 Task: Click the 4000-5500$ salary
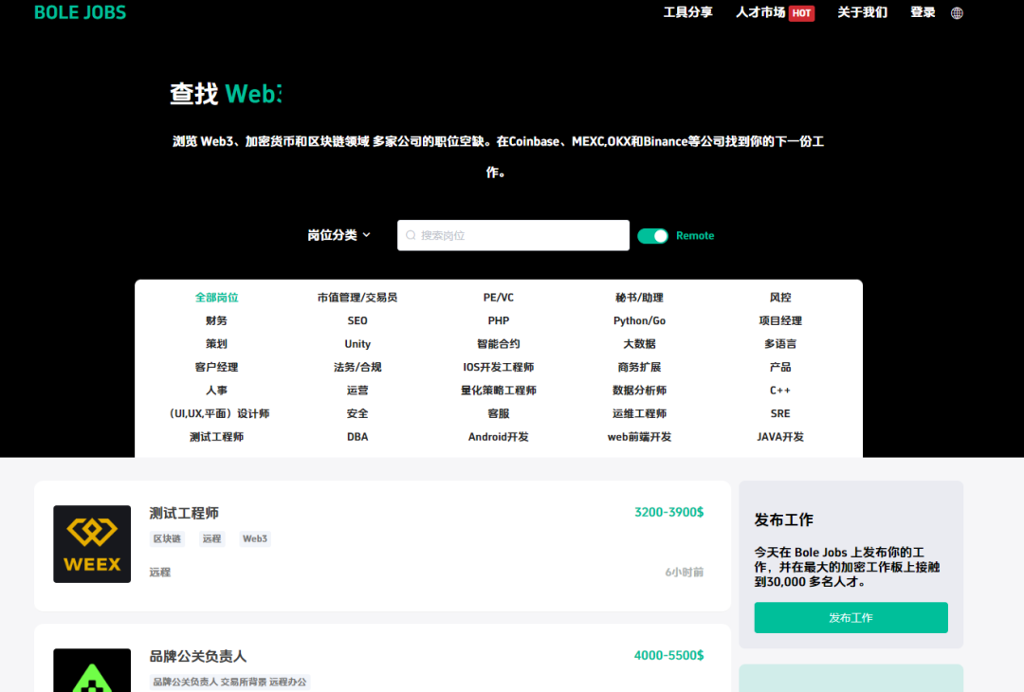[x=668, y=655]
